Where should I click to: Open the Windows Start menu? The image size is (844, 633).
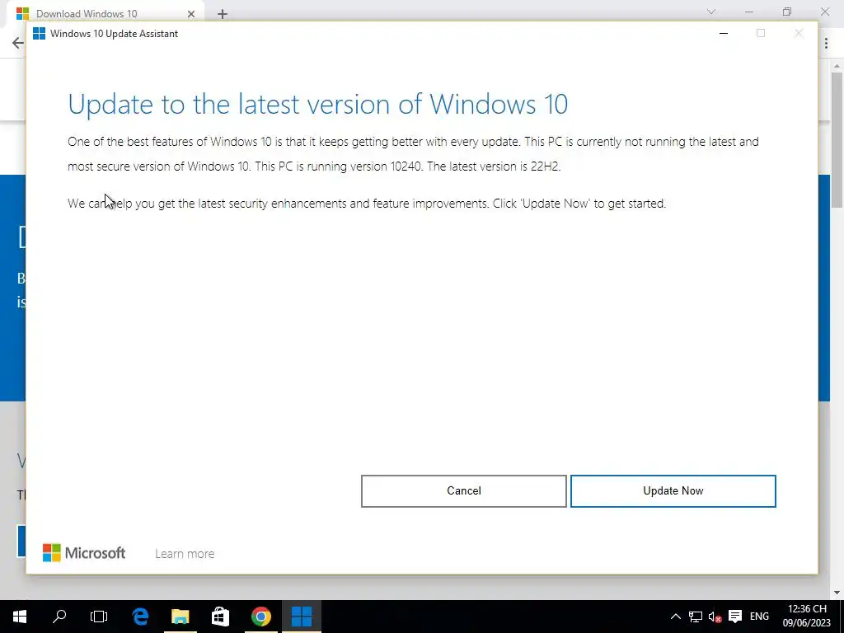tap(20, 617)
